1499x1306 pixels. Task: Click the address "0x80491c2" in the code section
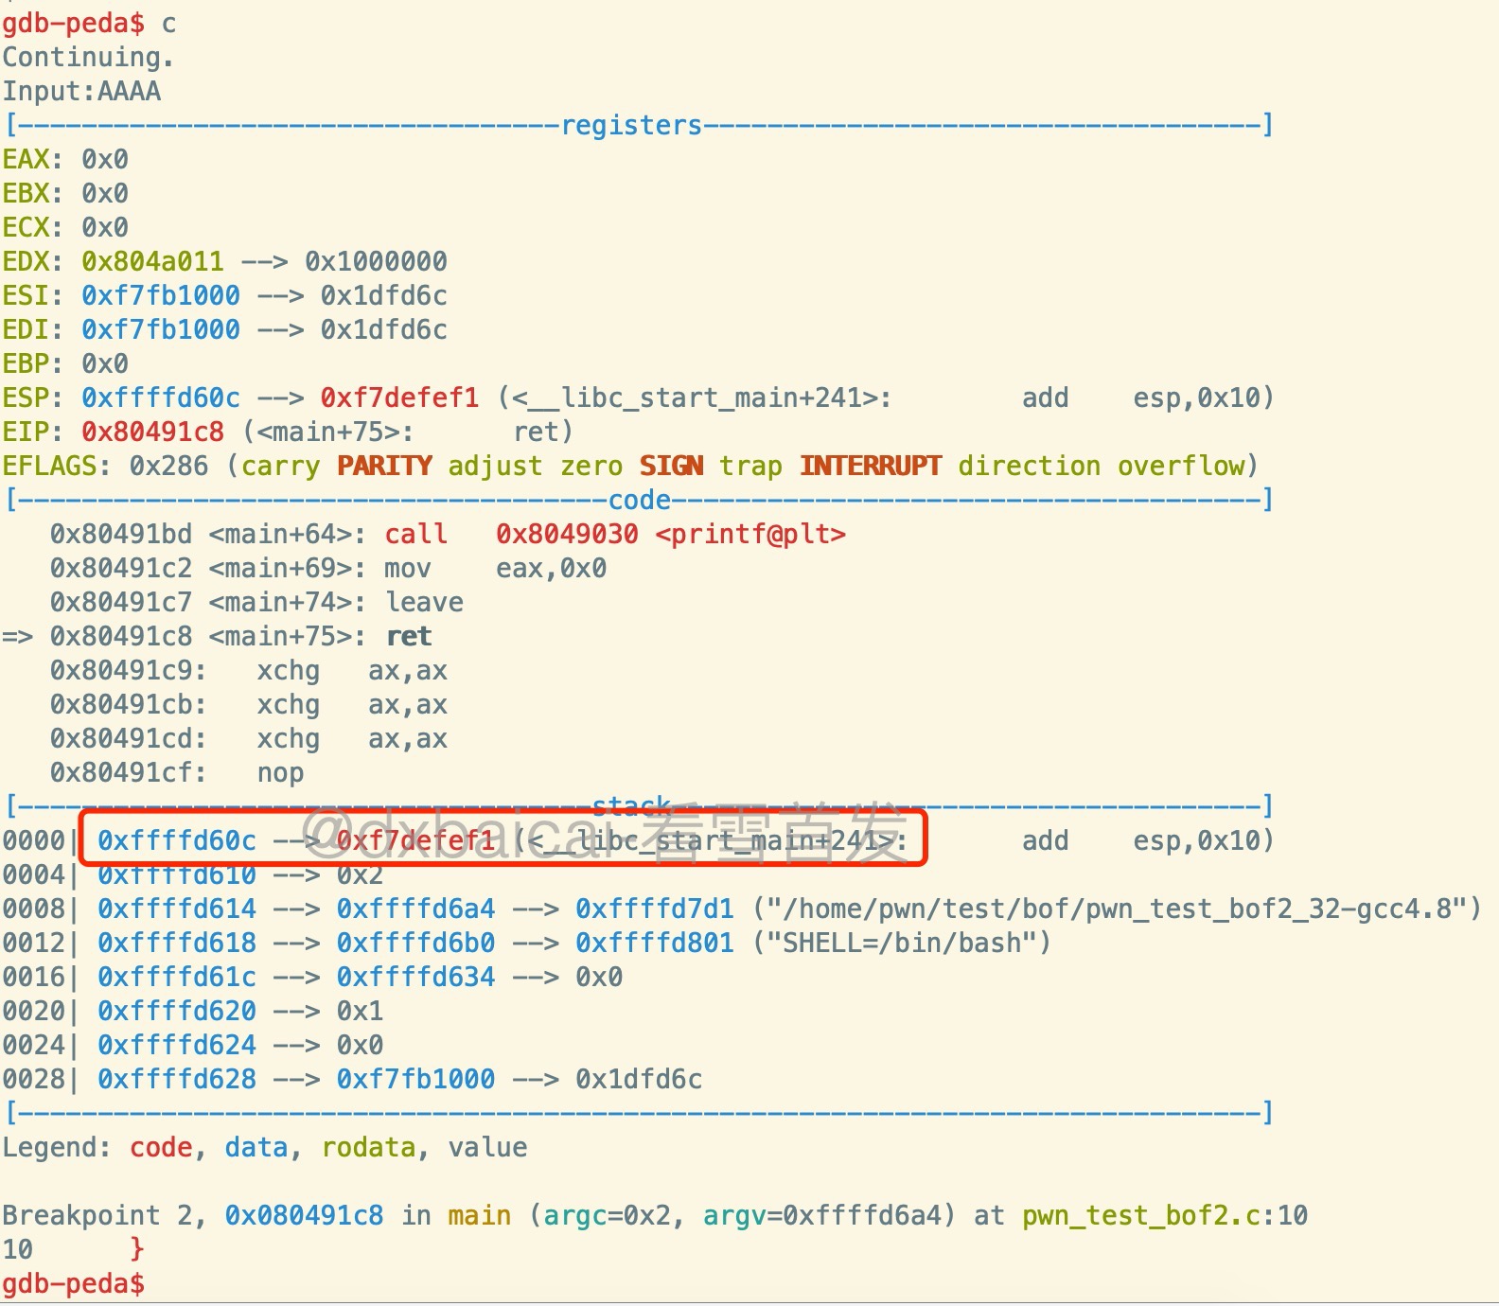click(121, 569)
